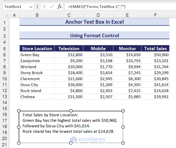Click the text box's middle-left resize handle
The width and height of the screenshot is (176, 148).
pyautogui.click(x=19, y=127)
